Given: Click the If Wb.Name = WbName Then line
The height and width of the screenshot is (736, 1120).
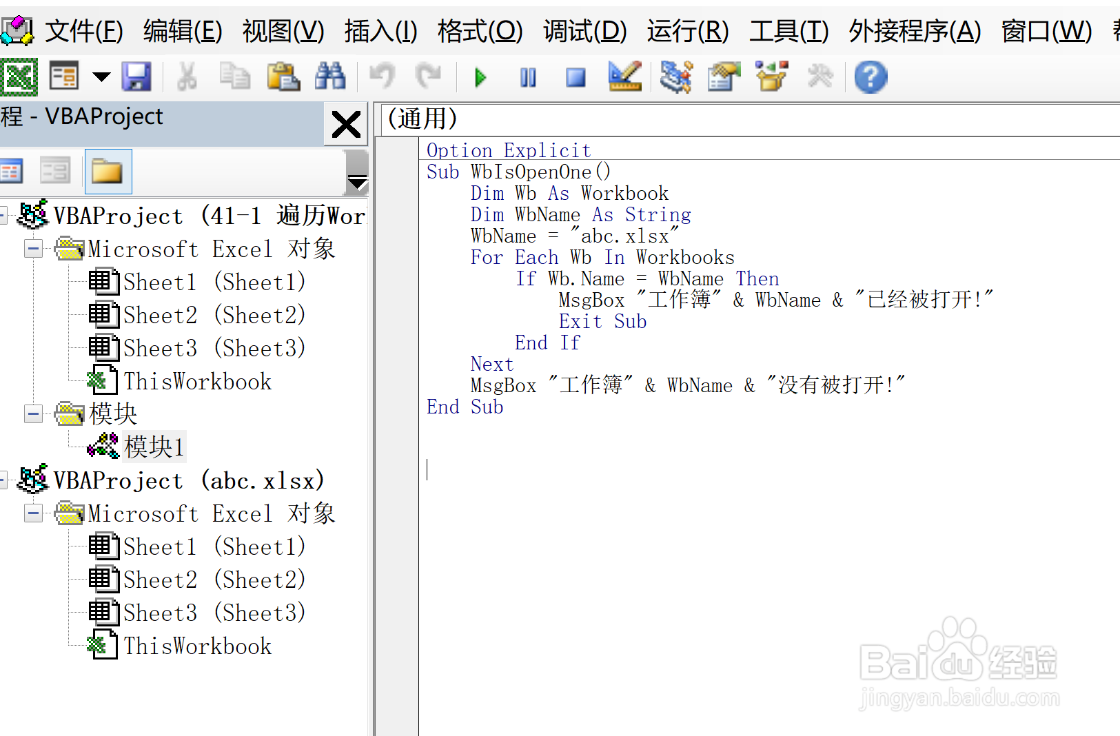Looking at the screenshot, I should click(647, 278).
